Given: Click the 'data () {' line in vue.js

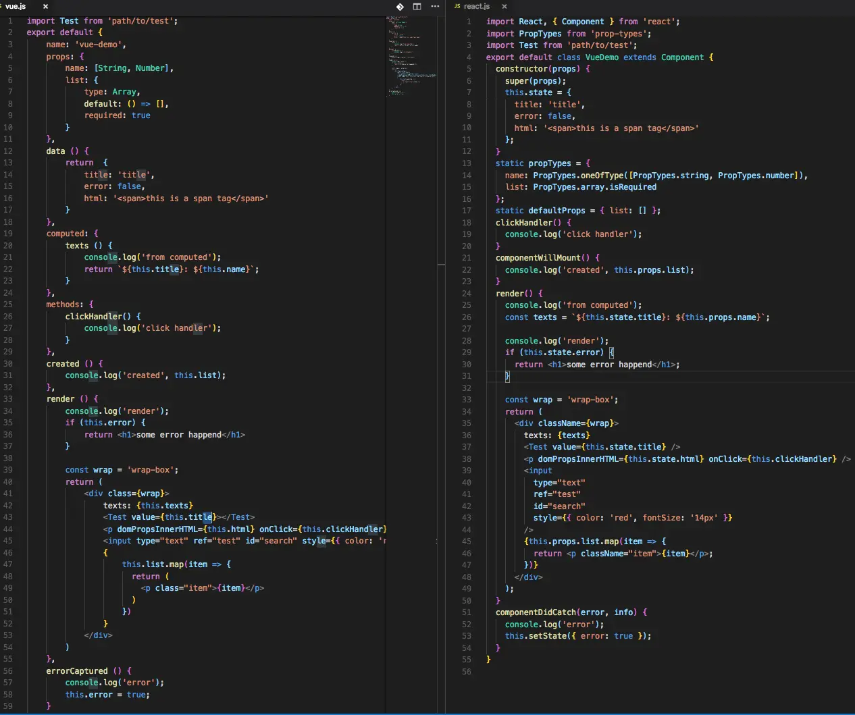Looking at the screenshot, I should [x=68, y=151].
